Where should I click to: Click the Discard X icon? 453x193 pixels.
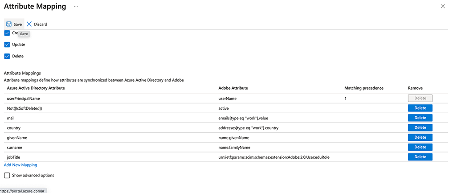[29, 24]
